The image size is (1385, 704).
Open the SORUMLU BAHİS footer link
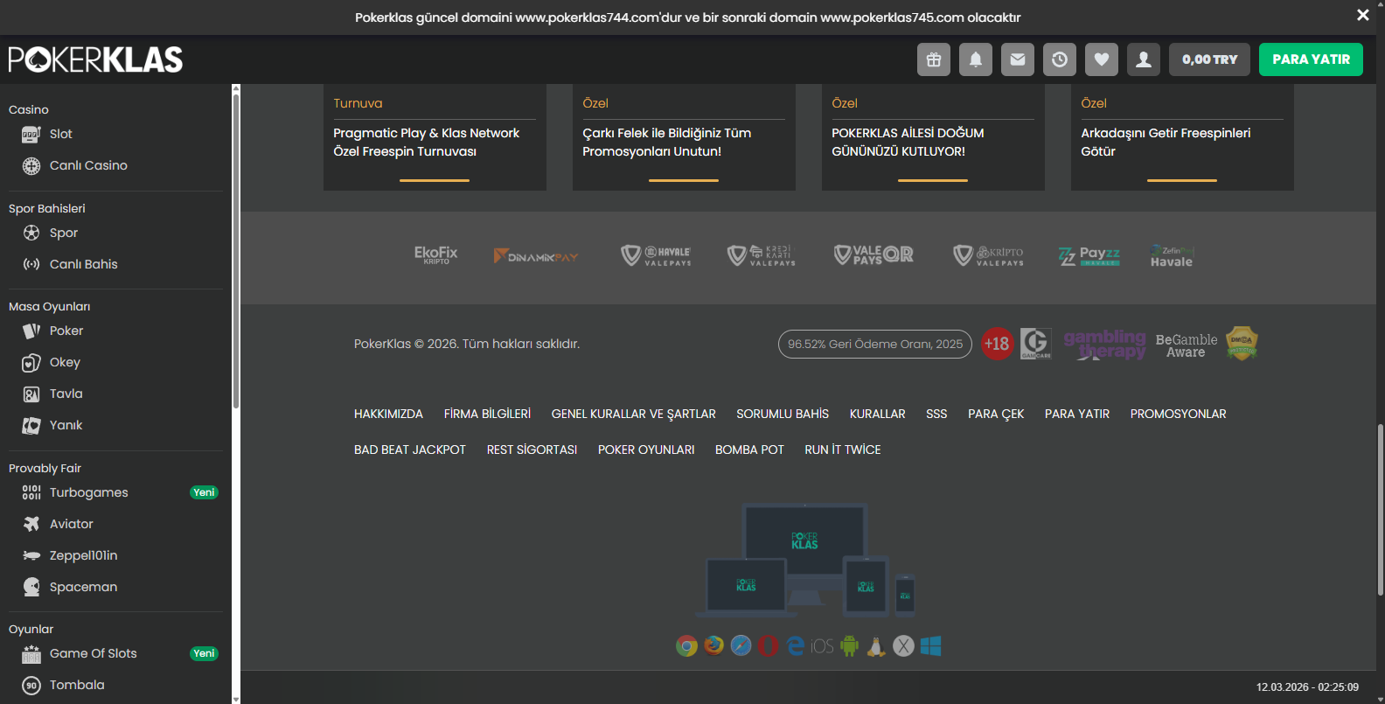tap(783, 414)
